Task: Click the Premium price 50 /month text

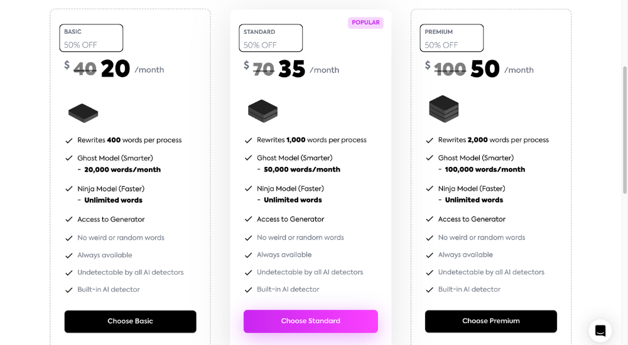Action: pos(502,69)
